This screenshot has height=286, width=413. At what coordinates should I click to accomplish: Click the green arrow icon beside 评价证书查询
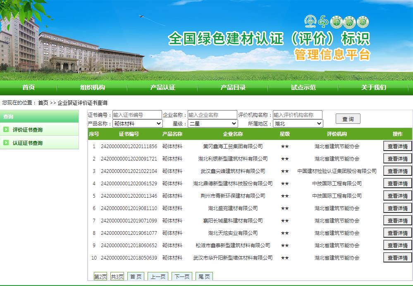(x=6, y=130)
